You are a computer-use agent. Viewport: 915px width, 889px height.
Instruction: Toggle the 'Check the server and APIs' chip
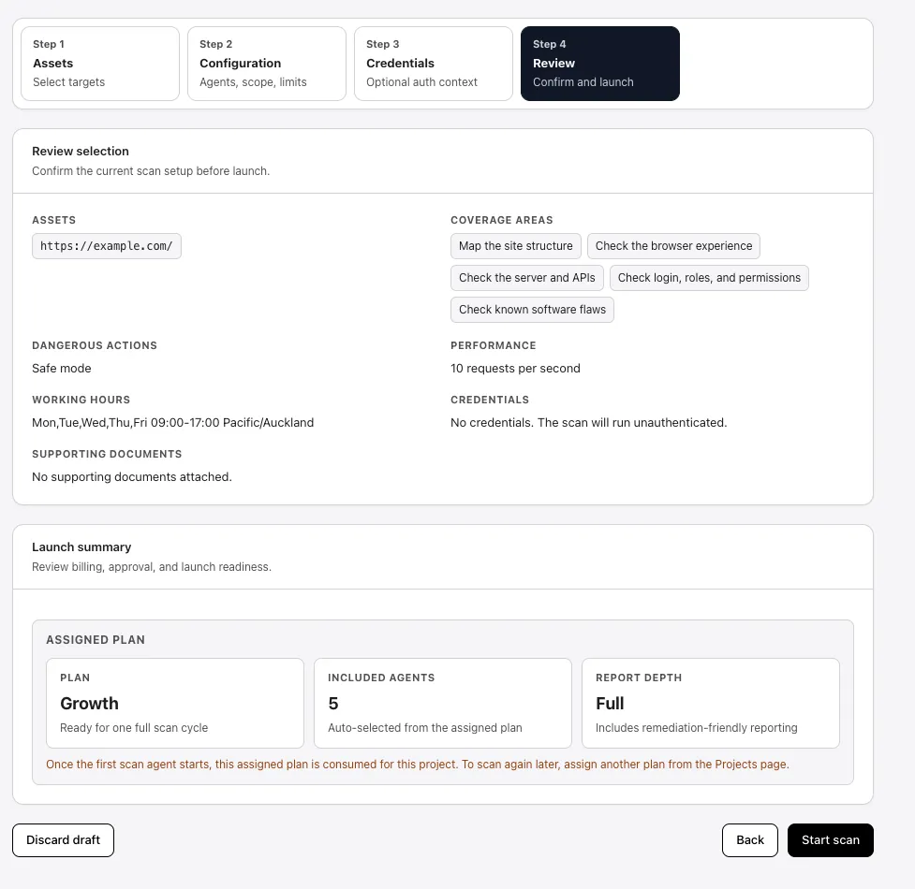[x=526, y=277]
